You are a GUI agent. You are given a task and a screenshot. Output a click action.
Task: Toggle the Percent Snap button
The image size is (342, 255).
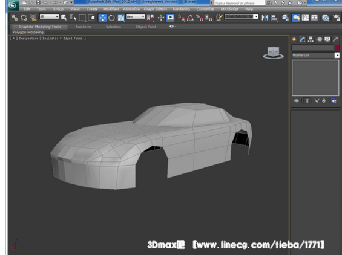pyautogui.click(x=199, y=18)
